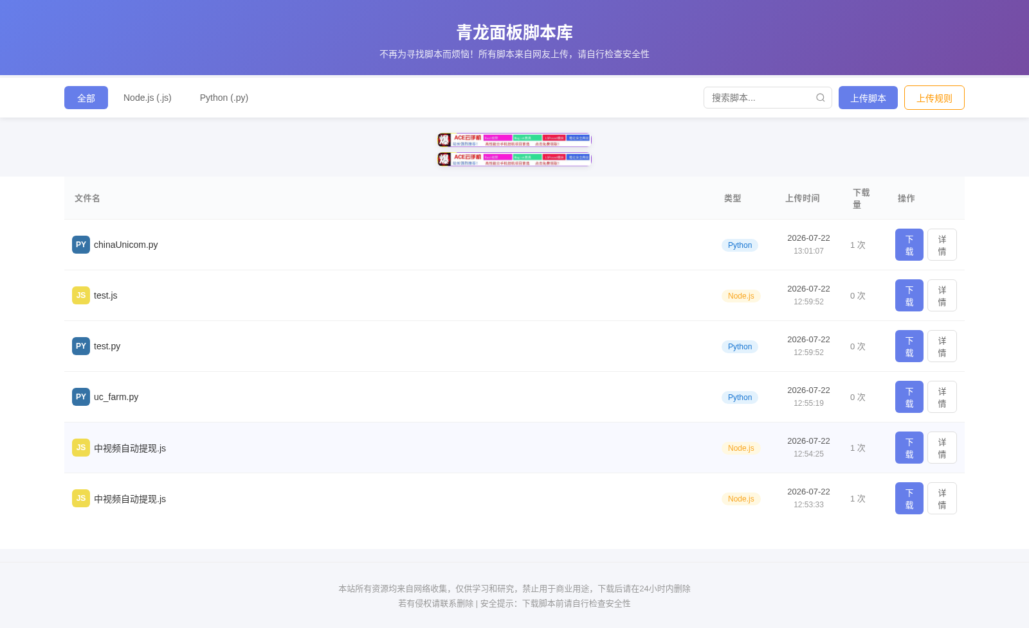Click JS icon in the 12:53:33 row

[81, 498]
